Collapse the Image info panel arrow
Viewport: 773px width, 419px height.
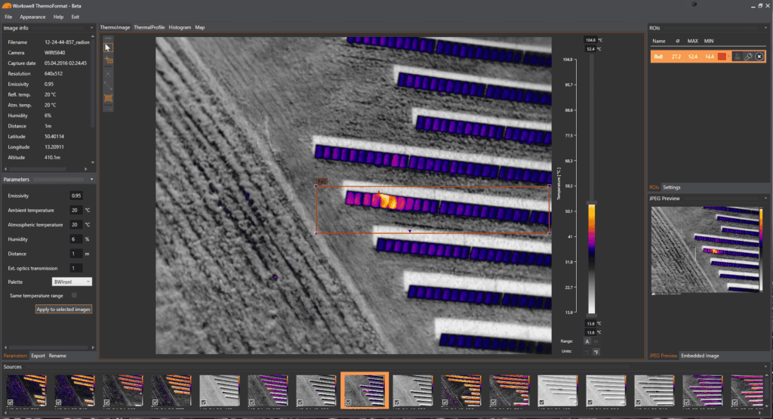91,28
